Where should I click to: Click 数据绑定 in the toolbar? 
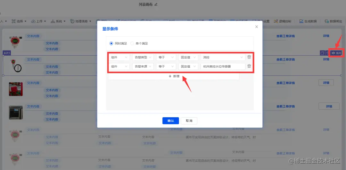tap(334, 21)
